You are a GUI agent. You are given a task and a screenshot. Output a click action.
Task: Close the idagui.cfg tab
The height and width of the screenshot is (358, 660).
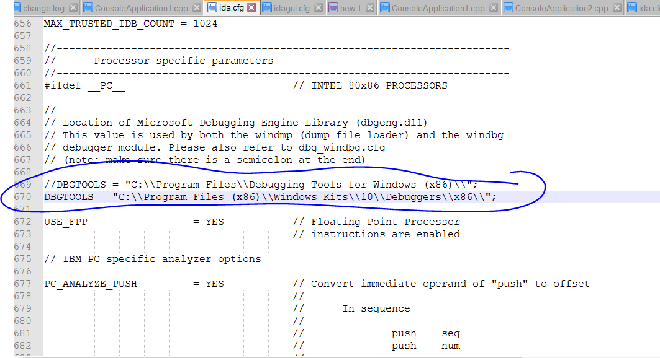pos(318,8)
